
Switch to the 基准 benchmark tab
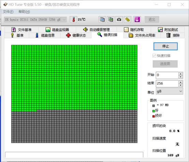[17, 35]
